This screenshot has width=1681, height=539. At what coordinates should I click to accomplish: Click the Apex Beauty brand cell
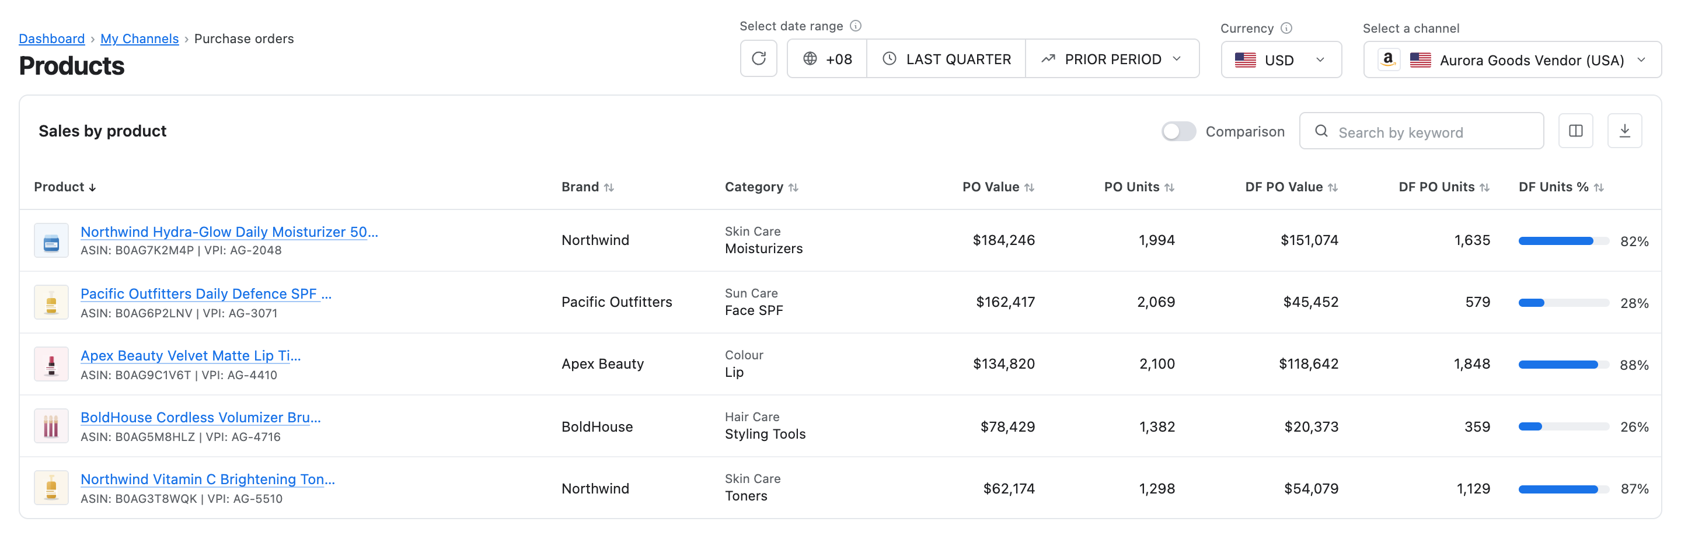(x=602, y=364)
